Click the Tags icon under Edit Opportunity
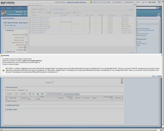This screenshot has height=131, width=164. pos(5,25)
